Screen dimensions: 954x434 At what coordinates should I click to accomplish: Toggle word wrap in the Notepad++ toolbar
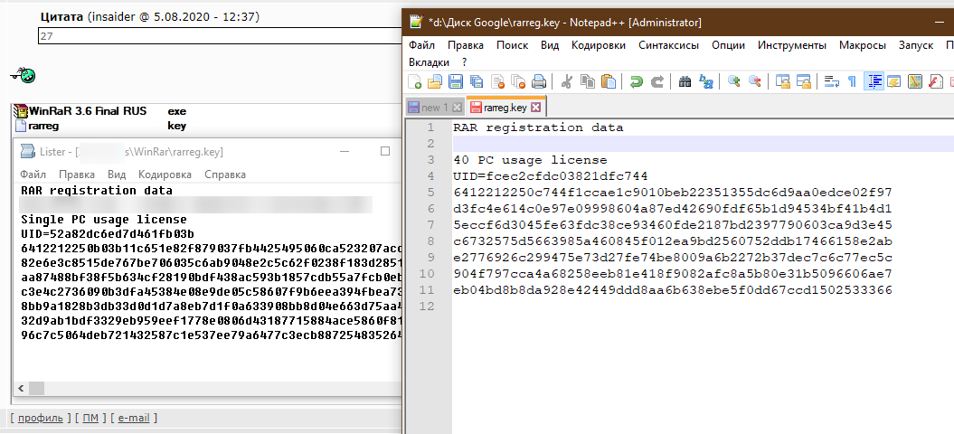(832, 81)
